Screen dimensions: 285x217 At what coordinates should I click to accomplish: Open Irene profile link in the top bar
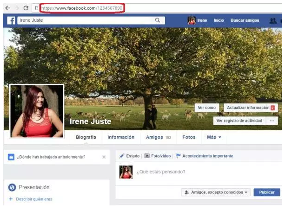(x=202, y=20)
